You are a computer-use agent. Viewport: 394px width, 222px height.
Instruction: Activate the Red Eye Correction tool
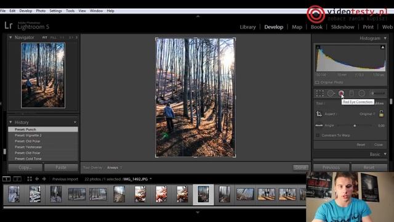point(341,93)
